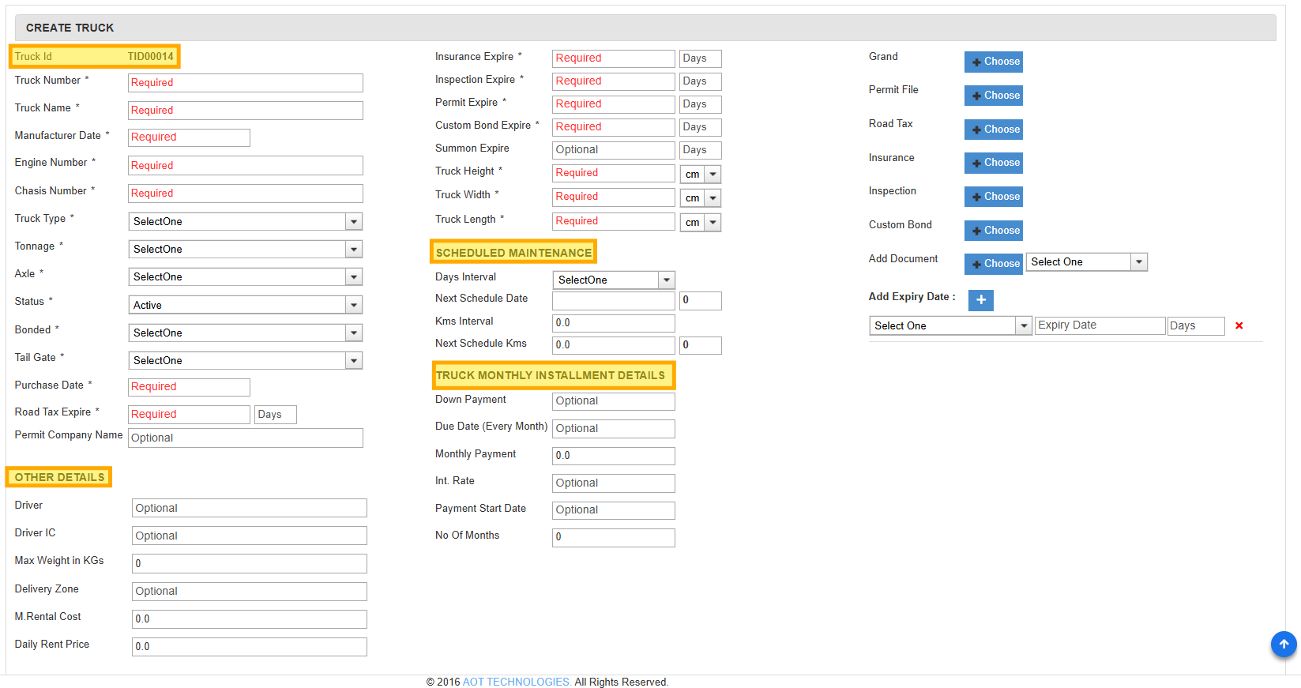Add new expiry date row with plus button
Viewport: 1301px width, 688px height.
point(981,300)
